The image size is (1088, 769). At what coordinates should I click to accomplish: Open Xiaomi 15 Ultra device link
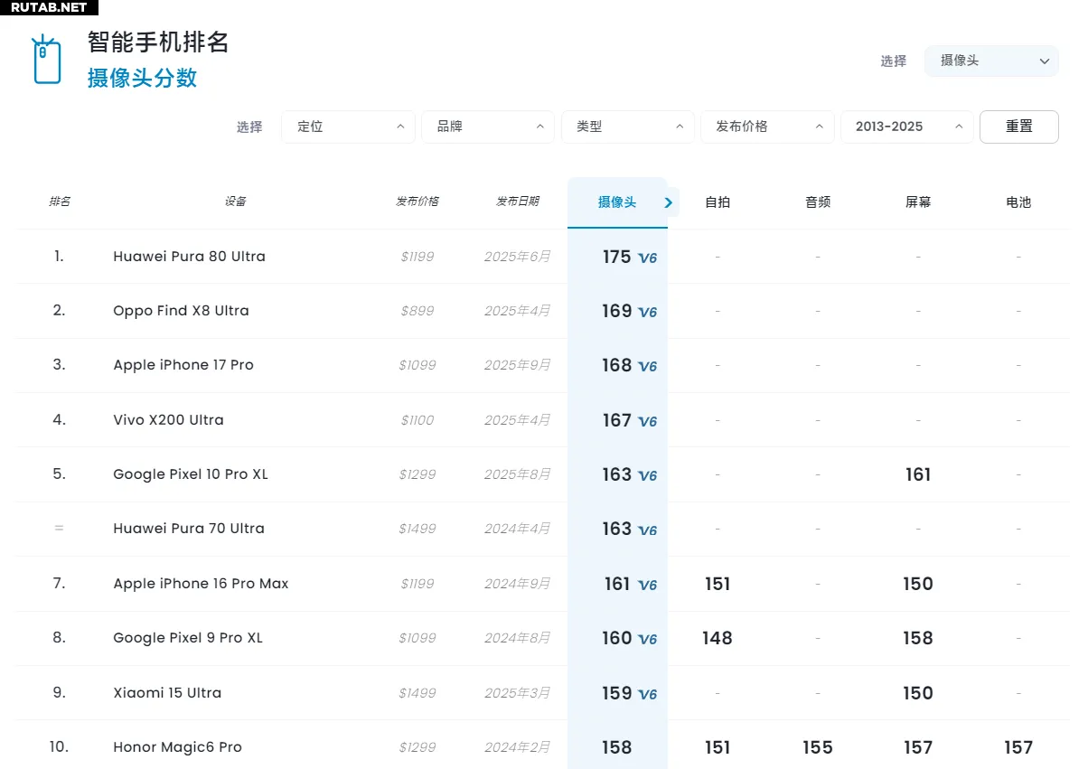(167, 692)
